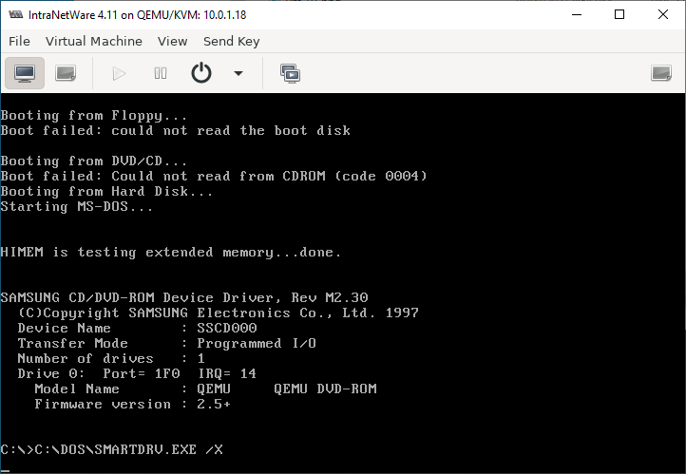The height and width of the screenshot is (474, 686).
Task: Click the 'SSCD000' device name value
Action: coord(227,328)
